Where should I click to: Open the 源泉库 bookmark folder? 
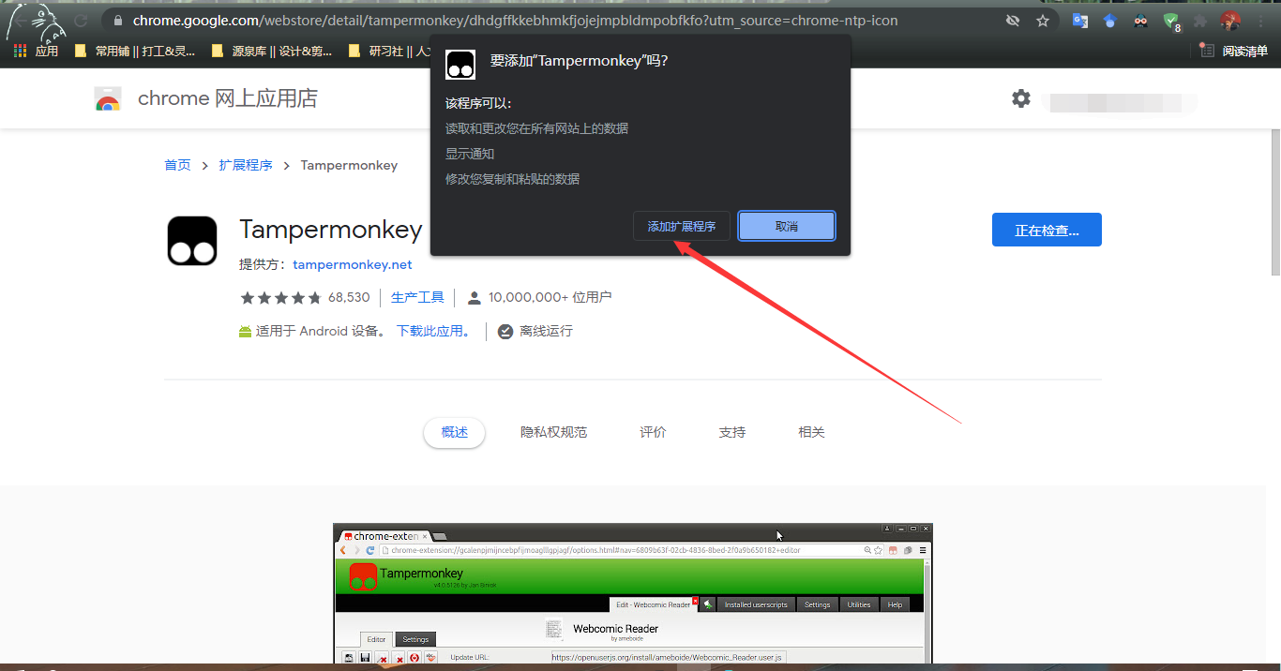click(x=272, y=51)
